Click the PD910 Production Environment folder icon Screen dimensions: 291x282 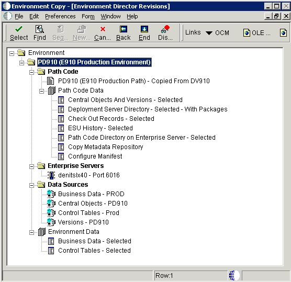(31, 62)
